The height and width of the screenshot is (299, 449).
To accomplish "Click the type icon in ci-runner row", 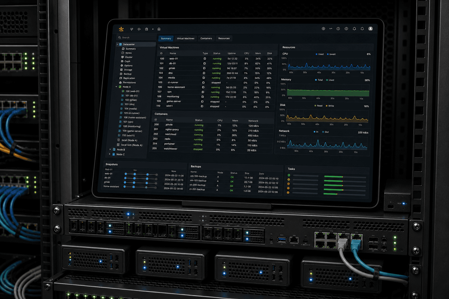I will click(x=203, y=83).
